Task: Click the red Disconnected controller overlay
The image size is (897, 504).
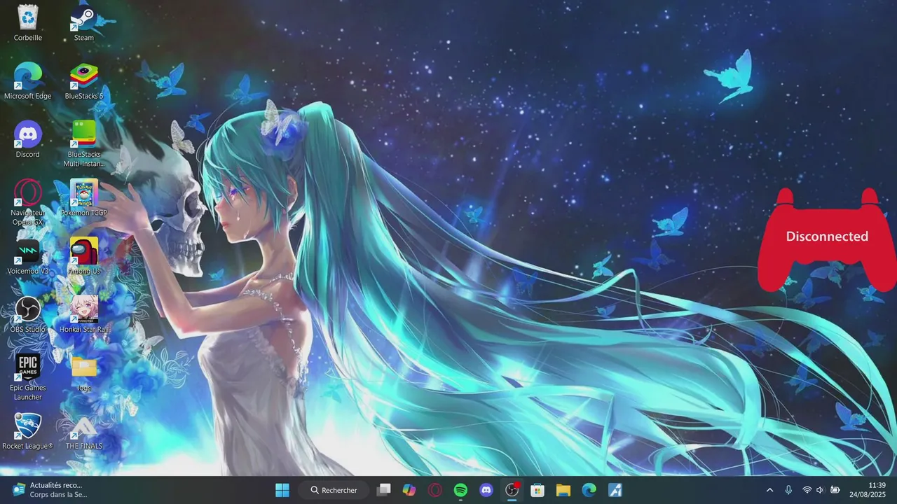Action: coord(827,238)
